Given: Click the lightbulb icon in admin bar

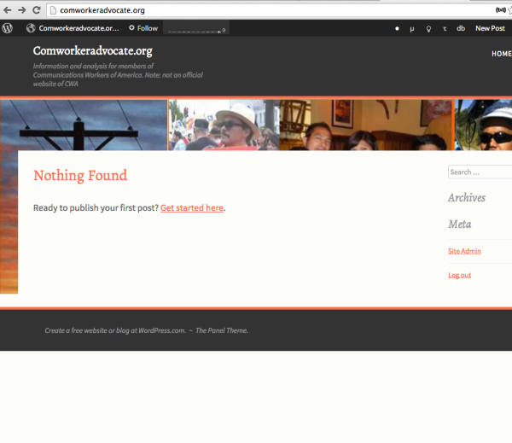Looking at the screenshot, I should pos(428,29).
